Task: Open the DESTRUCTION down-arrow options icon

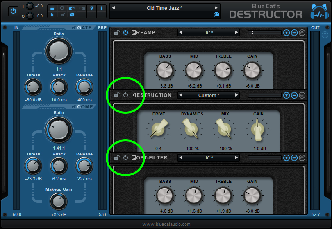Action: (x=287, y=95)
